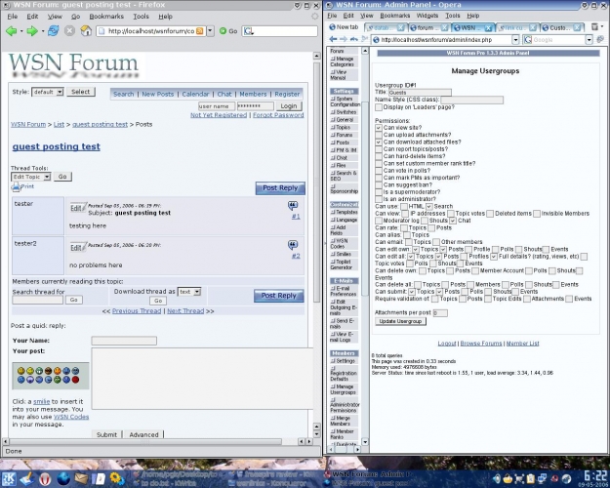Toggle 'Is an administrator?' checkbox
Screen dimensions: 610x488
click(x=379, y=198)
